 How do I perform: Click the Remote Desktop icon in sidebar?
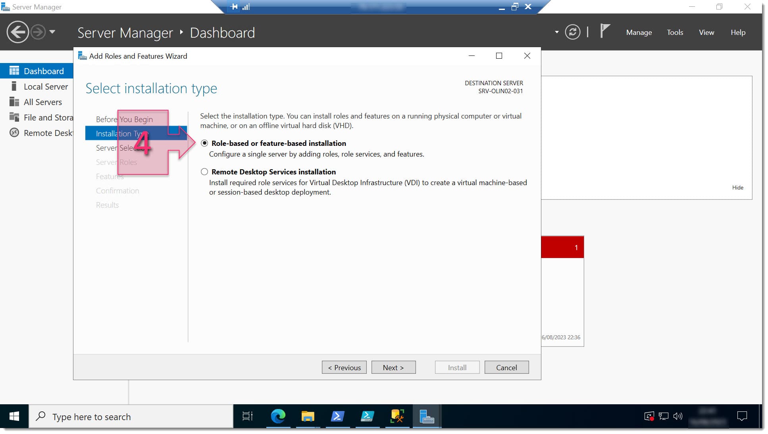14,133
